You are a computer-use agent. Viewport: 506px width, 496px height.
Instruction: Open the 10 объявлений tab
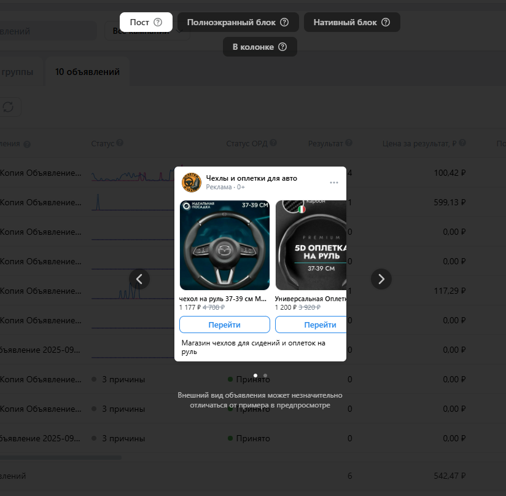tap(87, 72)
